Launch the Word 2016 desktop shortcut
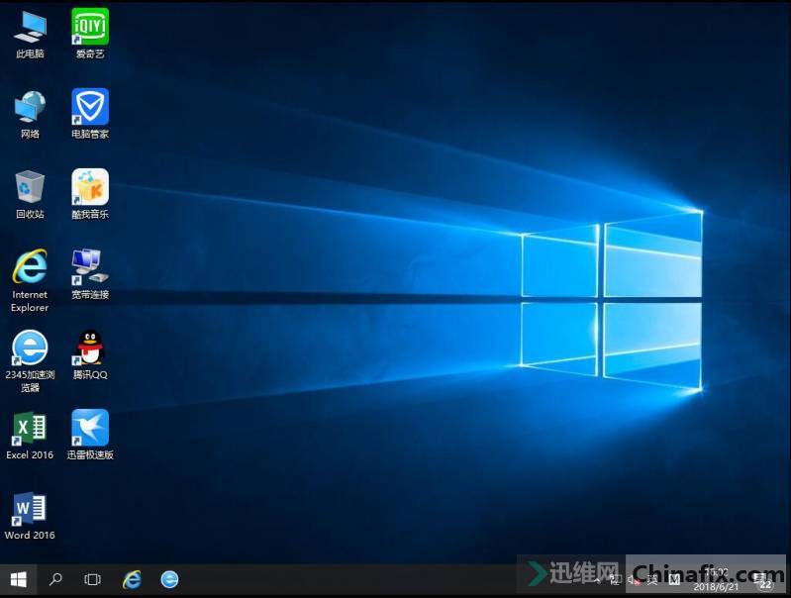Image resolution: width=791 pixels, height=598 pixels. pyautogui.click(x=30, y=516)
